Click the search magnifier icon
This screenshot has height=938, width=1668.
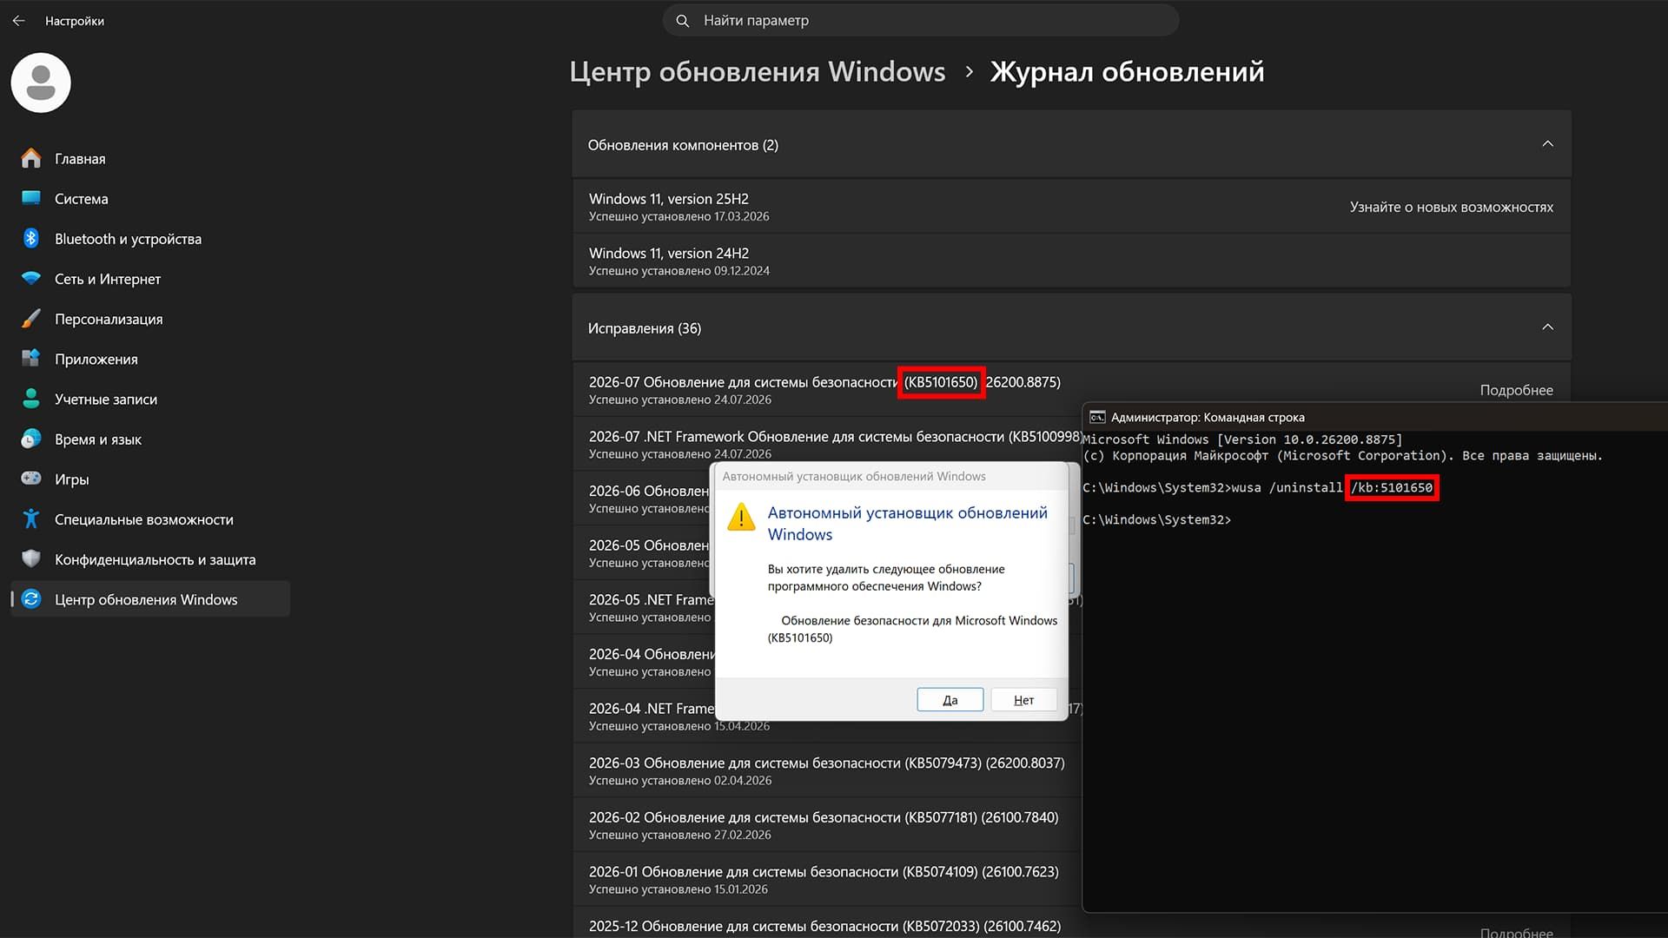click(683, 20)
